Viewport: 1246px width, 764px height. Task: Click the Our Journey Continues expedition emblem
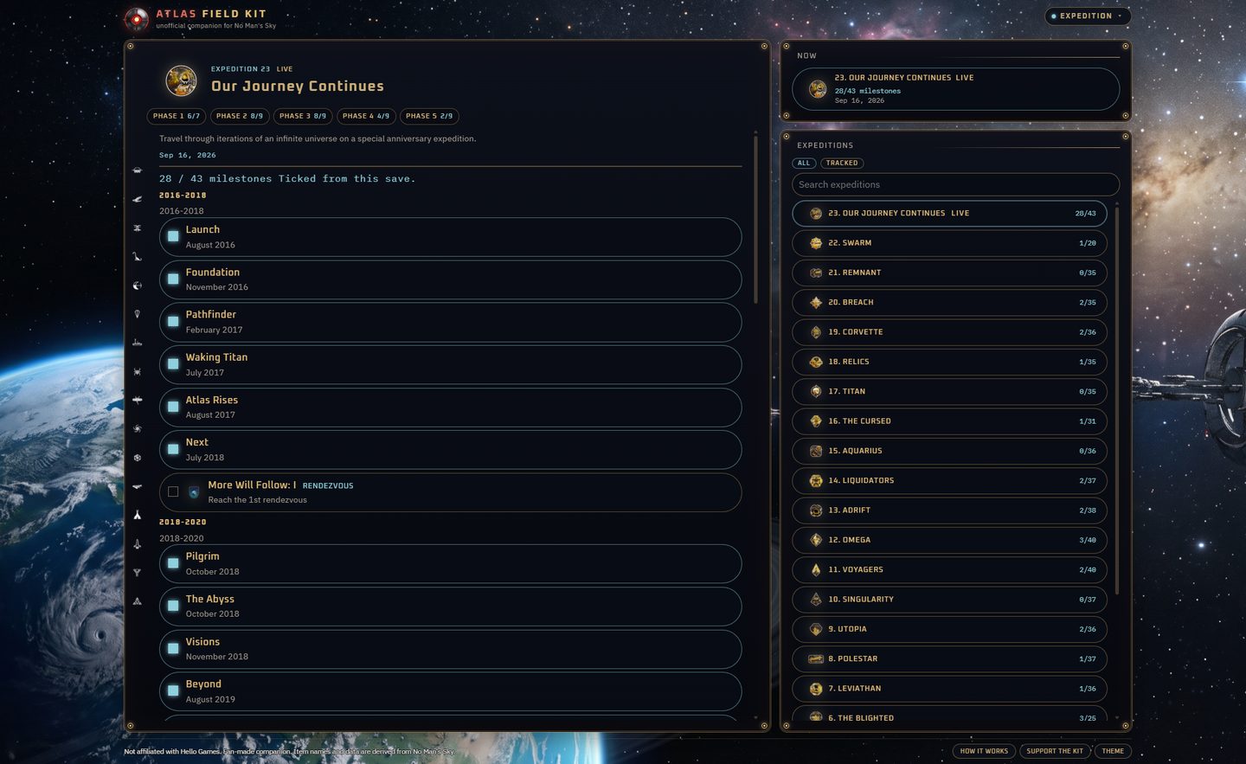(181, 80)
